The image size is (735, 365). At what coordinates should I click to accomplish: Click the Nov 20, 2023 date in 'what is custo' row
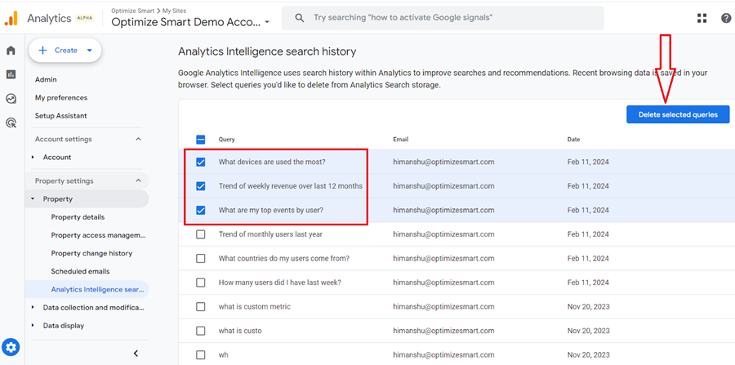588,331
